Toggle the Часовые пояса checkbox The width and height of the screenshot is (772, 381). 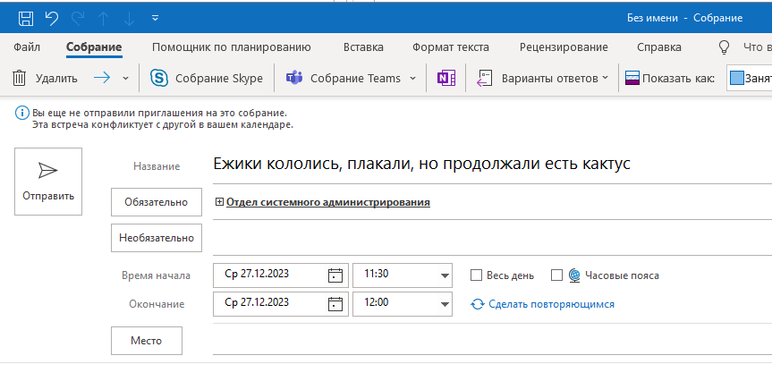(x=556, y=275)
